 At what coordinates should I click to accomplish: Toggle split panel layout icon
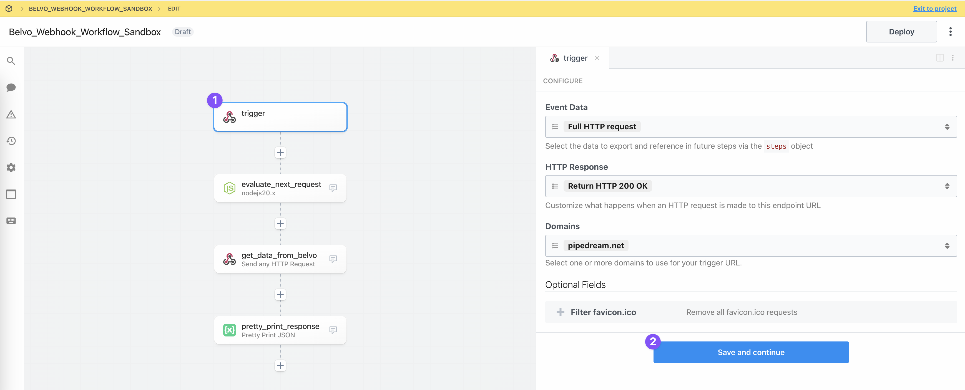point(939,58)
